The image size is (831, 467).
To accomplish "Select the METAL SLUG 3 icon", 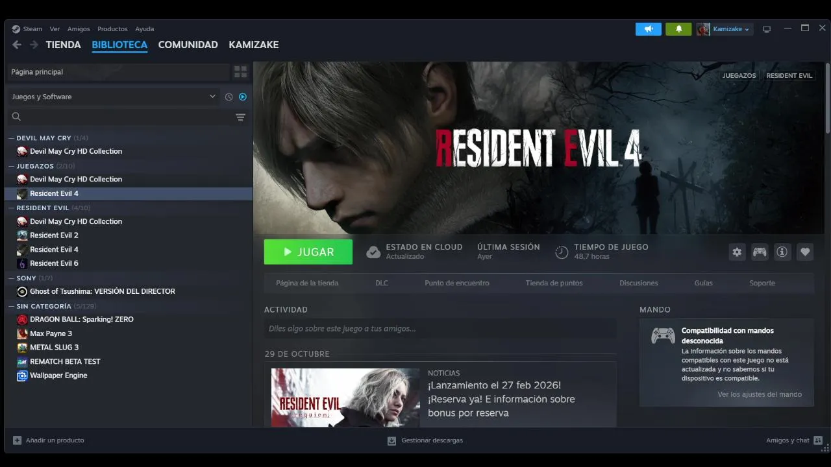I will 22,348.
